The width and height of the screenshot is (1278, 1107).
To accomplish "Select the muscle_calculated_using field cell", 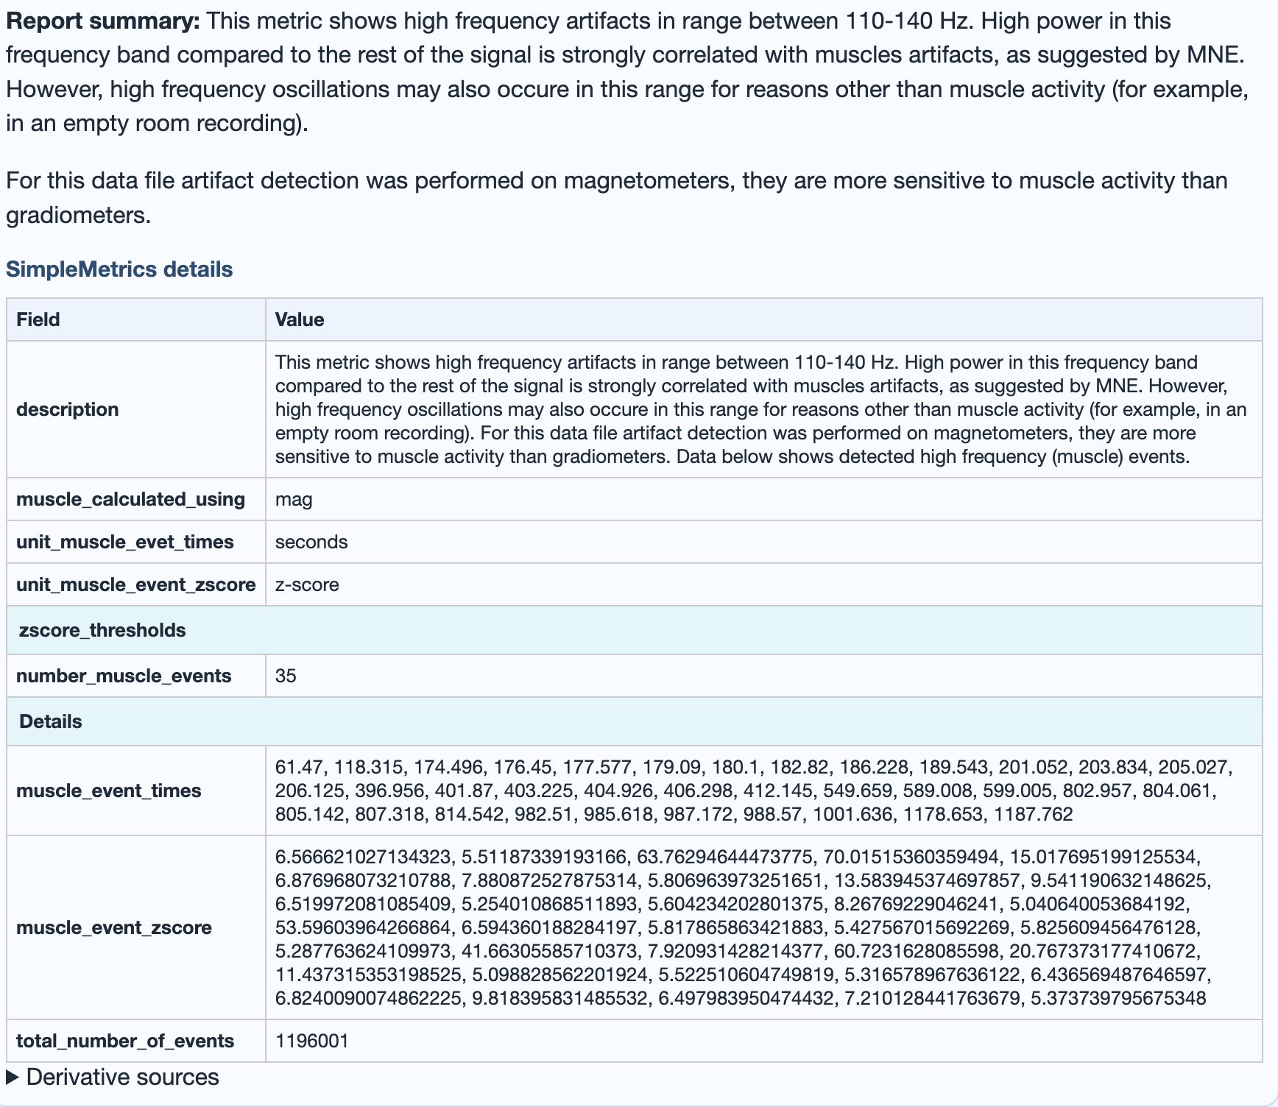I will pos(136,499).
